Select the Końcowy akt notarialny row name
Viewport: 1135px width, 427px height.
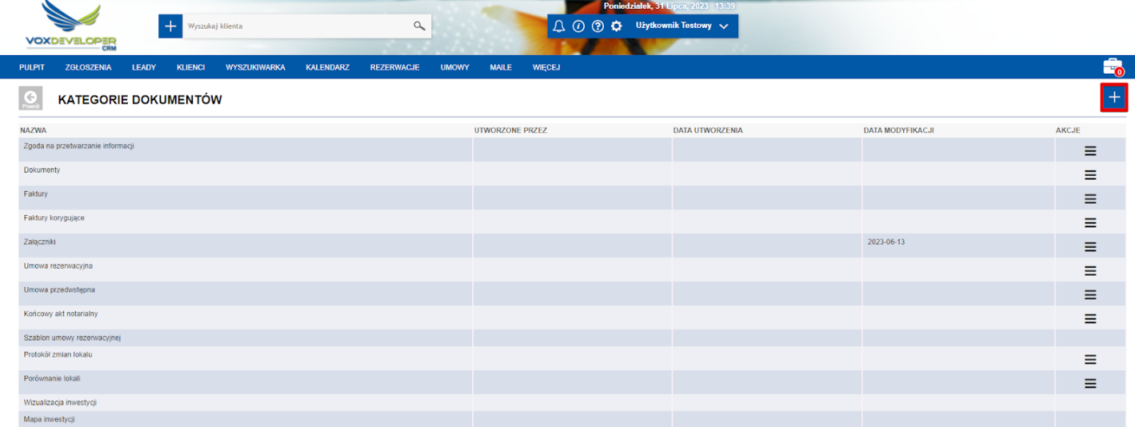[61, 313]
